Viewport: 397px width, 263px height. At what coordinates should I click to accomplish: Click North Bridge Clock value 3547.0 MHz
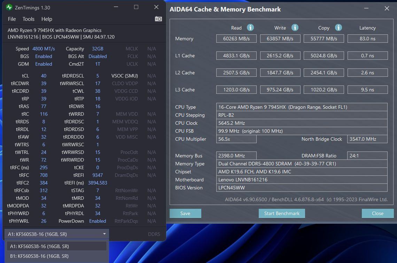(x=367, y=139)
